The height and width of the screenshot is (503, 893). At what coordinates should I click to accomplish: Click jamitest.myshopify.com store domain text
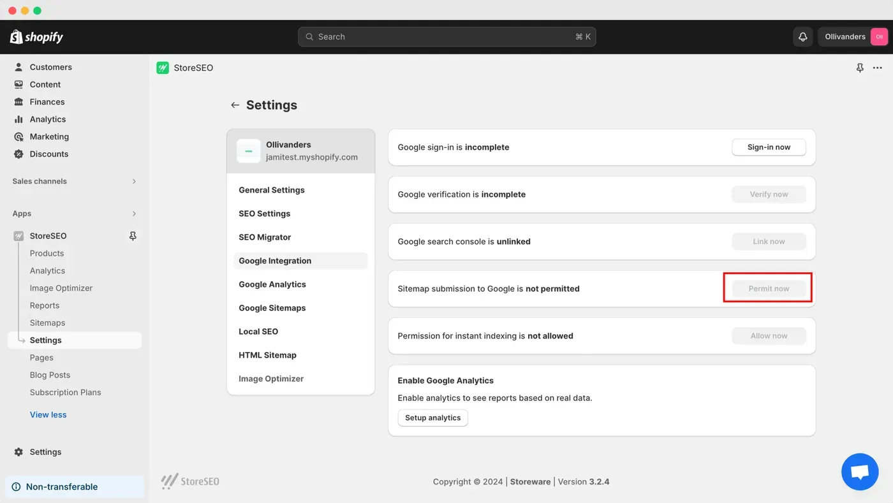tap(312, 157)
